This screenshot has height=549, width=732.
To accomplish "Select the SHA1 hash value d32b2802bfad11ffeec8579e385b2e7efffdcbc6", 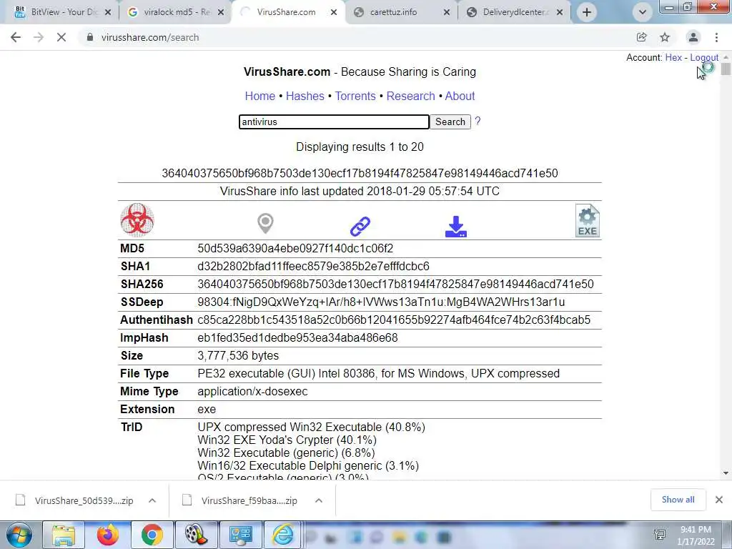I will 313,266.
